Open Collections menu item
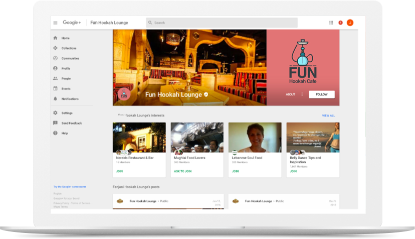 pyautogui.click(x=69, y=48)
